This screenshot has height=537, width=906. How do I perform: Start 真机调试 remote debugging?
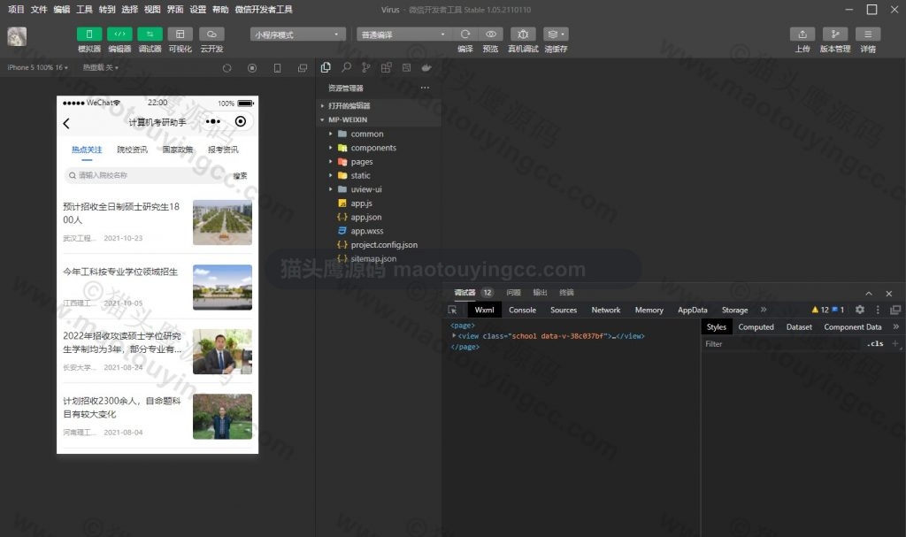click(523, 35)
